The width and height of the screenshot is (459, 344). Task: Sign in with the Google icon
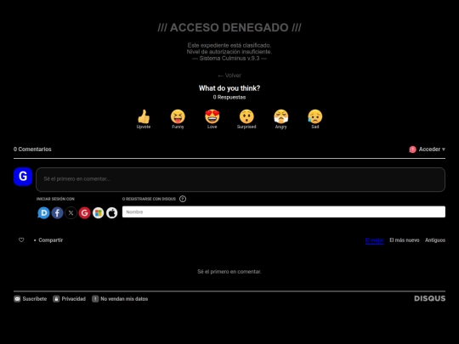click(85, 212)
